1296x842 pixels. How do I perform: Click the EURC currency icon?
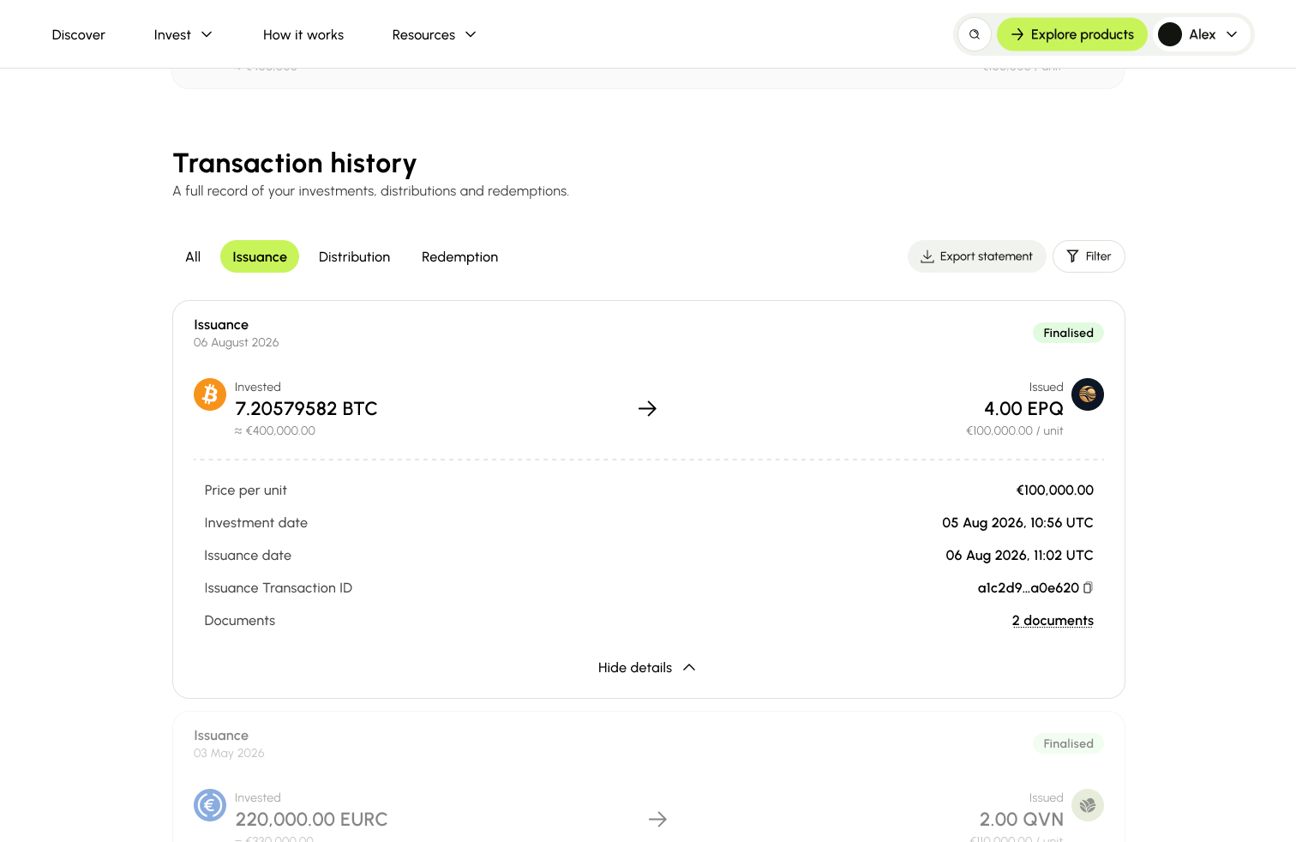pyautogui.click(x=210, y=805)
